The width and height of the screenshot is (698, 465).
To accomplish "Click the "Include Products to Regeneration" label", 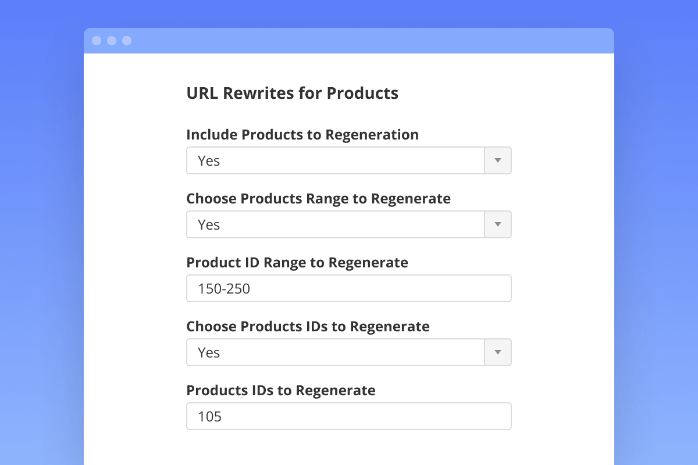I will tap(302, 135).
